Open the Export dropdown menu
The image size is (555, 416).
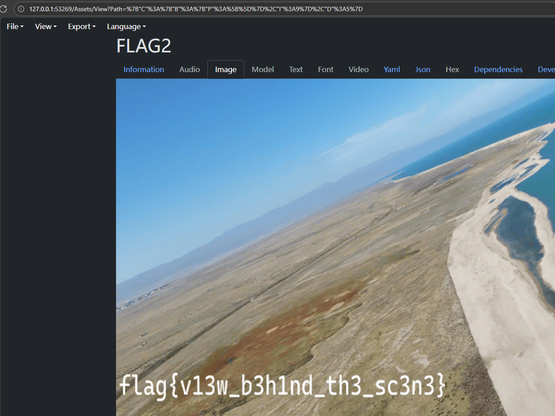pyautogui.click(x=82, y=26)
